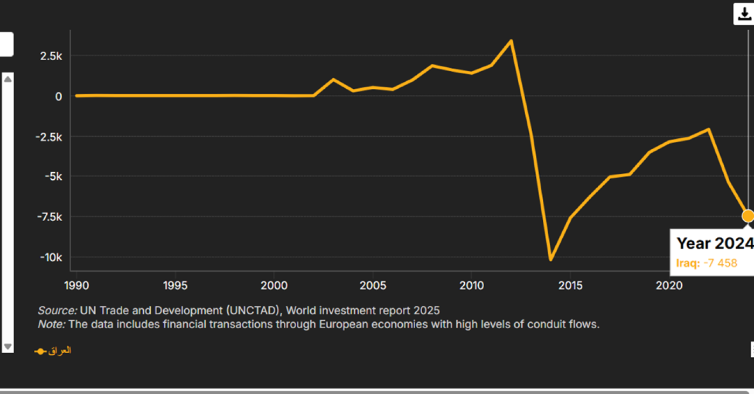
Task: Toggle the العراق series via legend label
Action: [60, 351]
